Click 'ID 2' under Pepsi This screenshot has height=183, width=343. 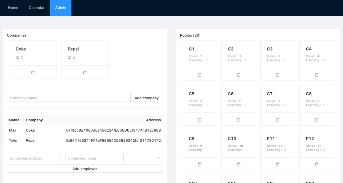click(x=71, y=57)
